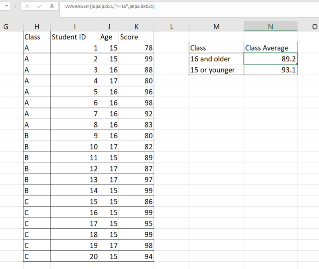The height and width of the screenshot is (269, 319).
Task: Select the 'Student ID' header cell
Action: pos(75,37)
